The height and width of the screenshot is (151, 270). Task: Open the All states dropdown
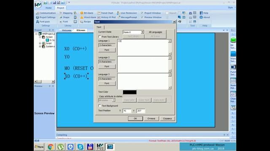coord(113,100)
